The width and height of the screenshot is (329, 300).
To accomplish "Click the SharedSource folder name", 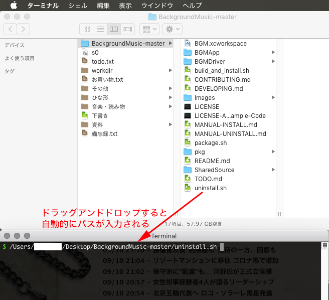I will [215, 170].
